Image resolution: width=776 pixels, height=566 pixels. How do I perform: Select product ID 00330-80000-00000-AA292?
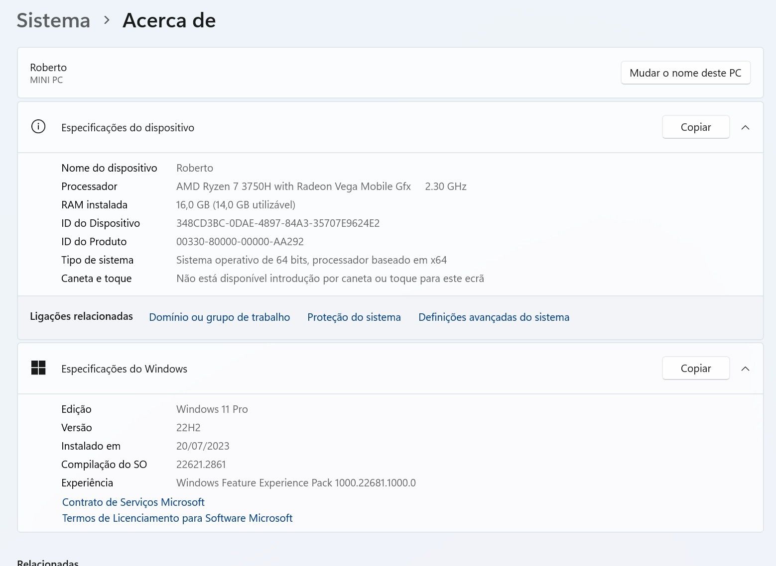pos(240,242)
